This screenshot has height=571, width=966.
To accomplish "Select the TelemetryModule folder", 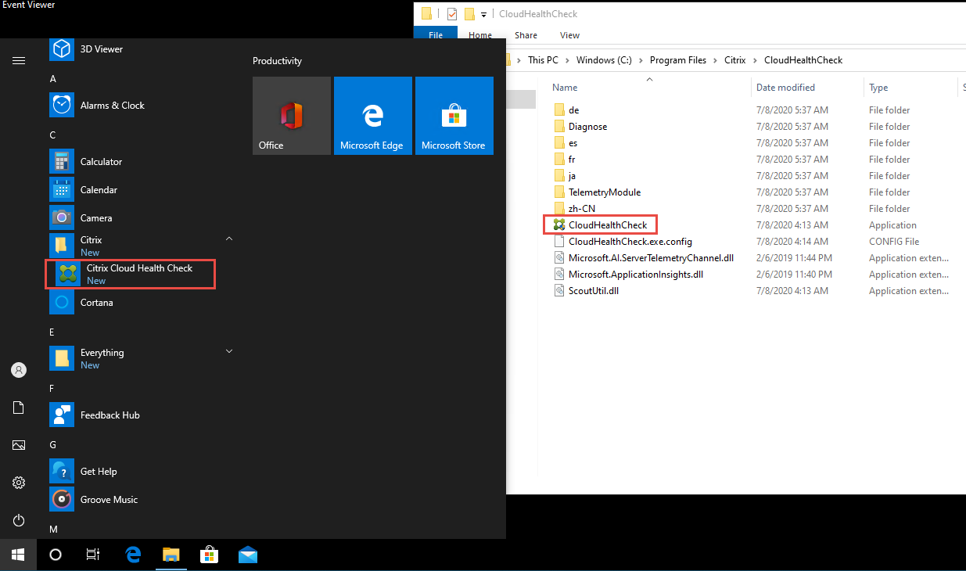I will coord(604,192).
